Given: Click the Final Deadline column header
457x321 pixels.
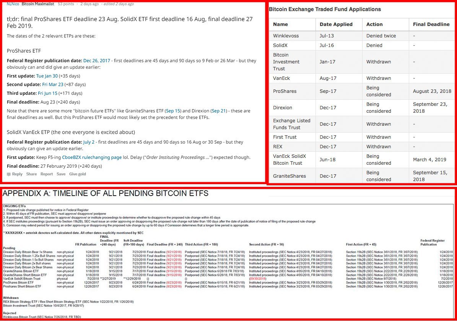Looking at the screenshot, I should click(x=431, y=24).
